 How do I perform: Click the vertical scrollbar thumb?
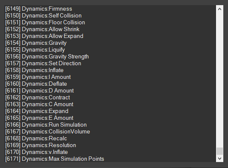click(219, 151)
